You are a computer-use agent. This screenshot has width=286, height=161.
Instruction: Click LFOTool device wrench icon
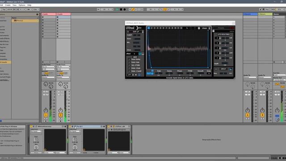114,126
